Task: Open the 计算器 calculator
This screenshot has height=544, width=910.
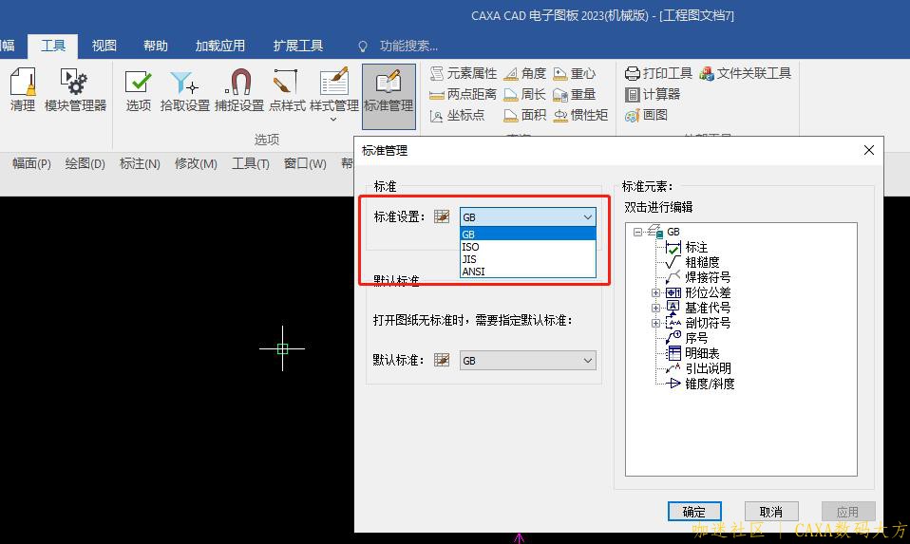Action: (x=653, y=94)
